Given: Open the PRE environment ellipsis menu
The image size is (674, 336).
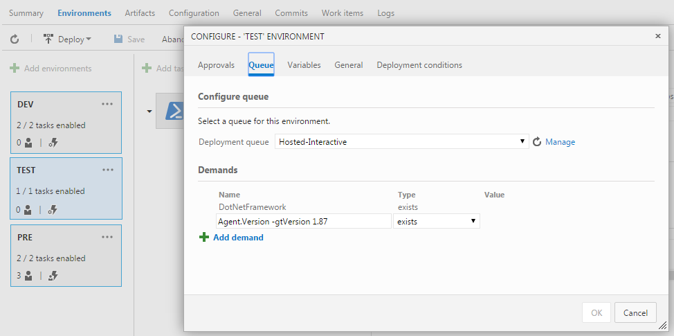Looking at the screenshot, I should [x=107, y=237].
